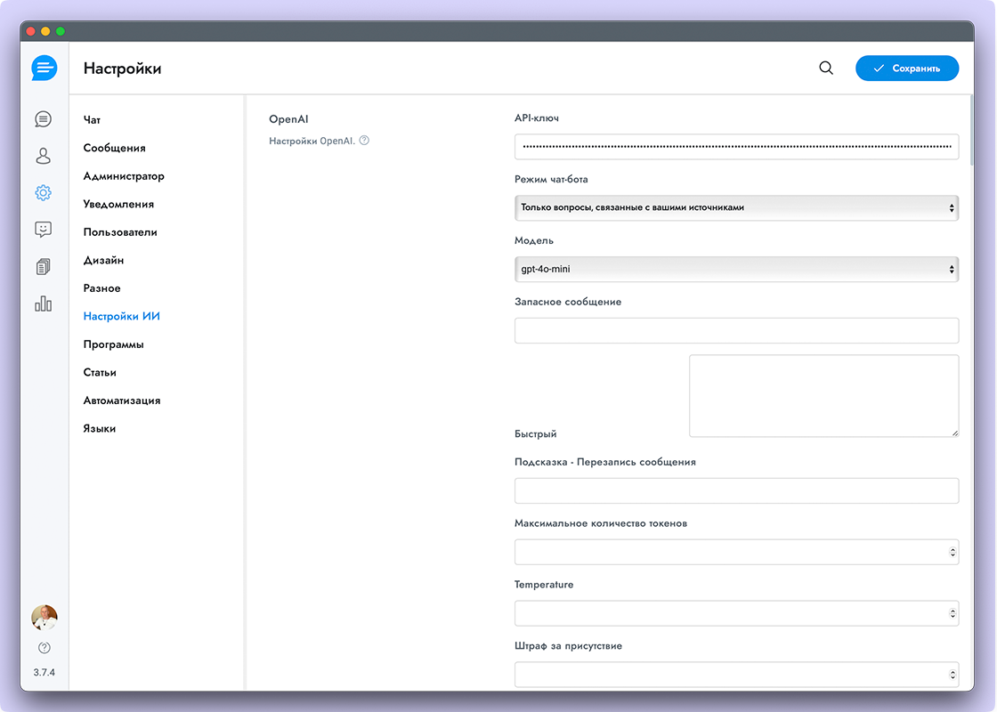Viewport: 997px width, 712px height.
Task: Open the Автоматизация settings section
Action: click(122, 400)
